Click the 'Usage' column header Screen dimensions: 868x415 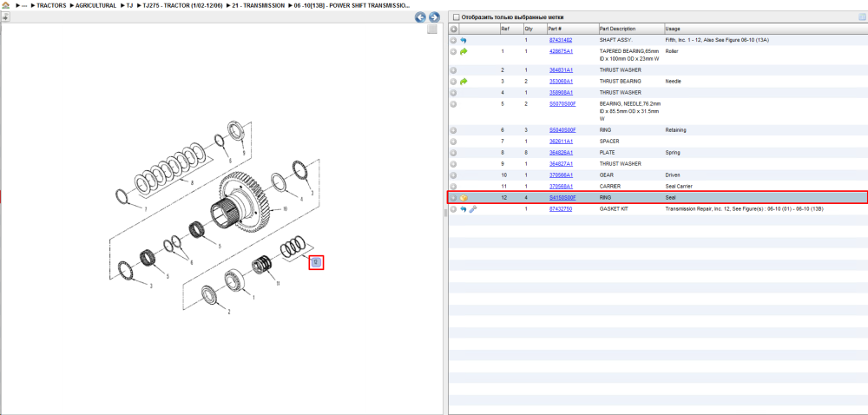(673, 29)
